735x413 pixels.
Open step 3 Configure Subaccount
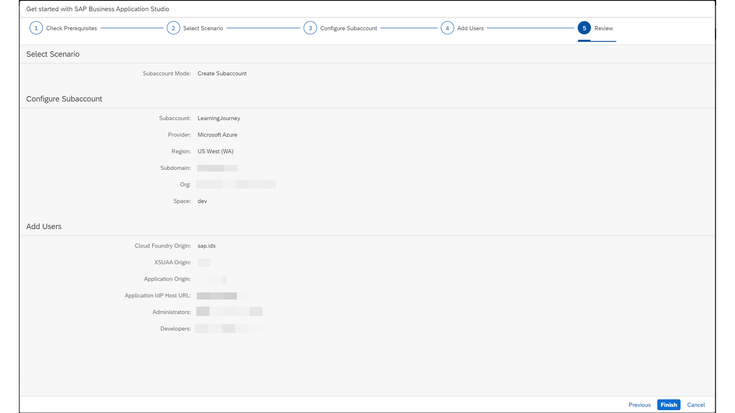point(340,28)
